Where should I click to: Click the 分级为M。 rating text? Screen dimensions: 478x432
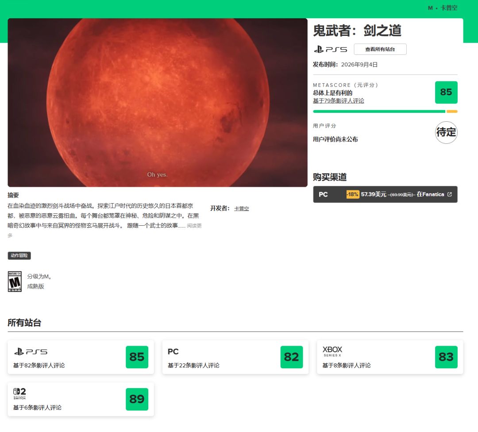click(x=39, y=277)
